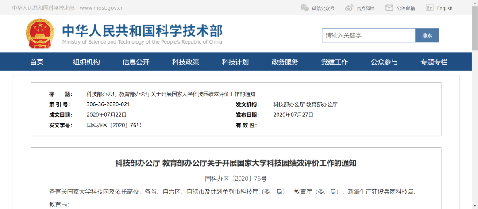Click the official Weibo icon

click(349, 8)
